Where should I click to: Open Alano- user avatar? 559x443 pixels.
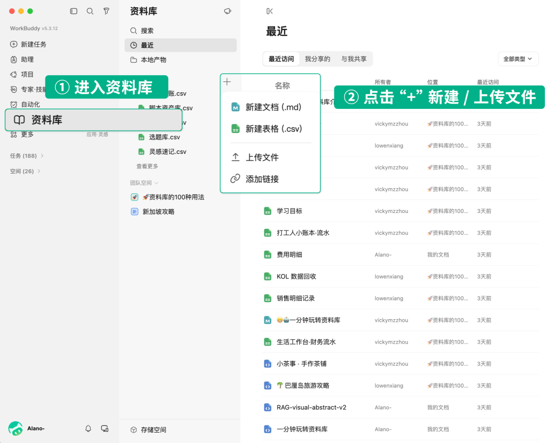16,428
